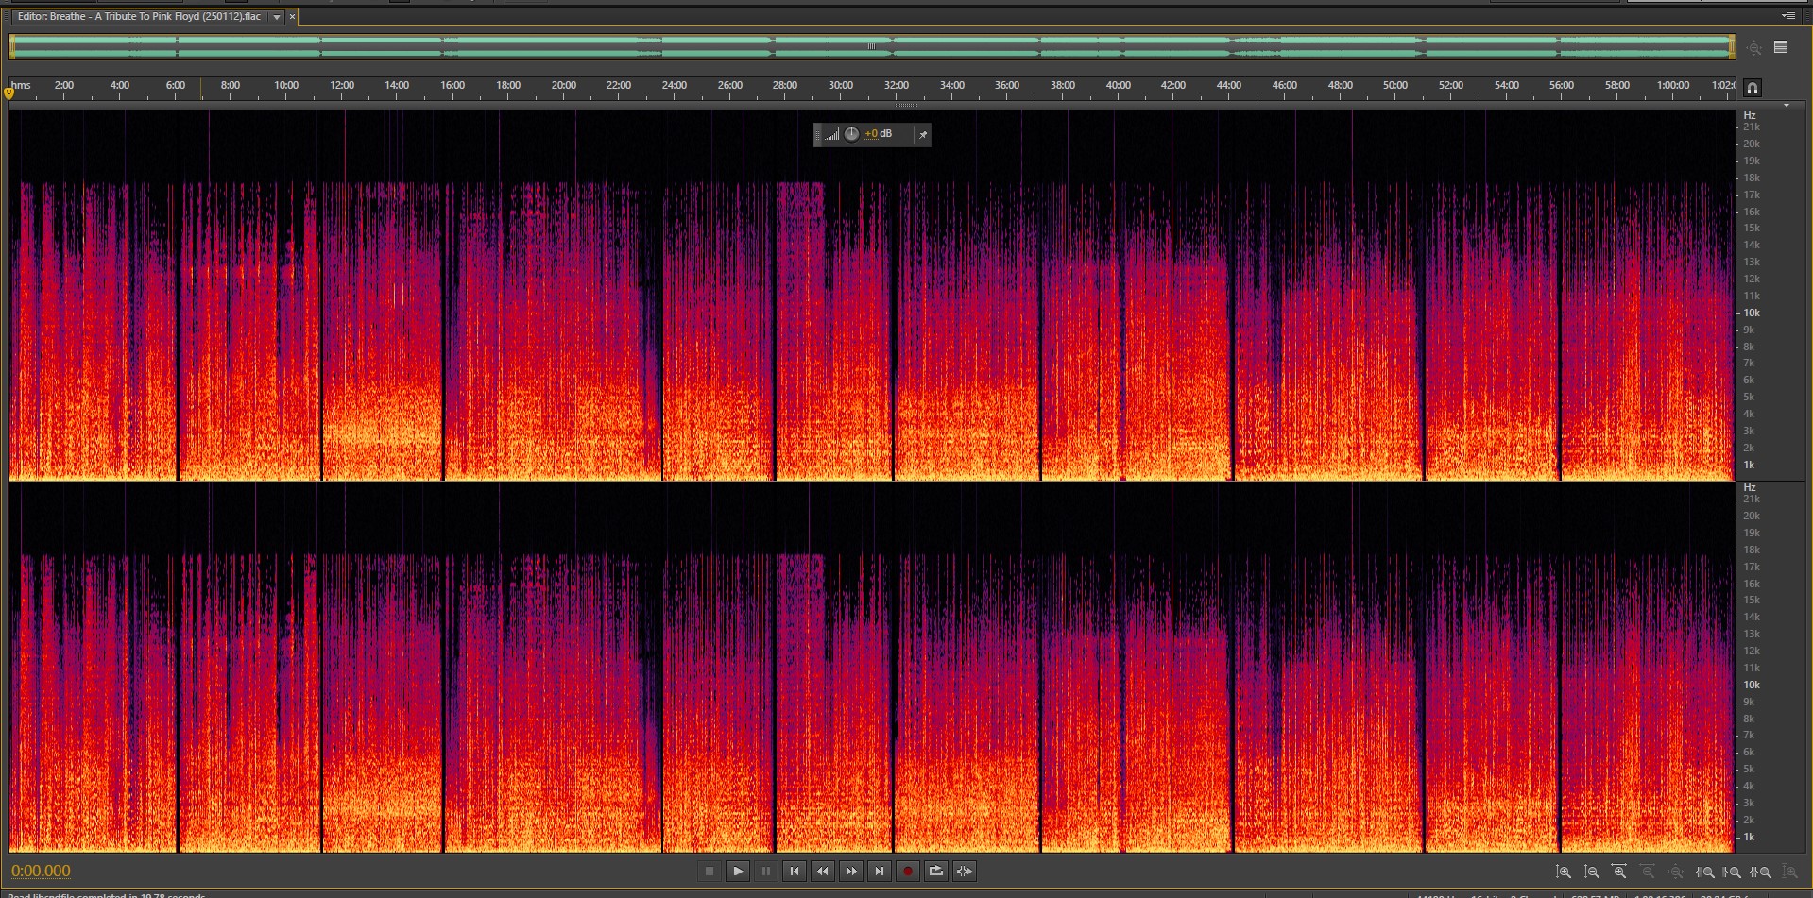The width and height of the screenshot is (1813, 898).
Task: Click the Record button
Action: pyautogui.click(x=907, y=871)
